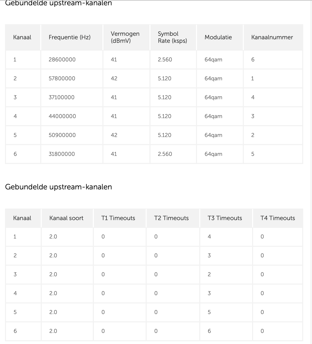Click the 64qam modulation cell for channel 3
This screenshot has width=312, height=344.
click(x=213, y=97)
